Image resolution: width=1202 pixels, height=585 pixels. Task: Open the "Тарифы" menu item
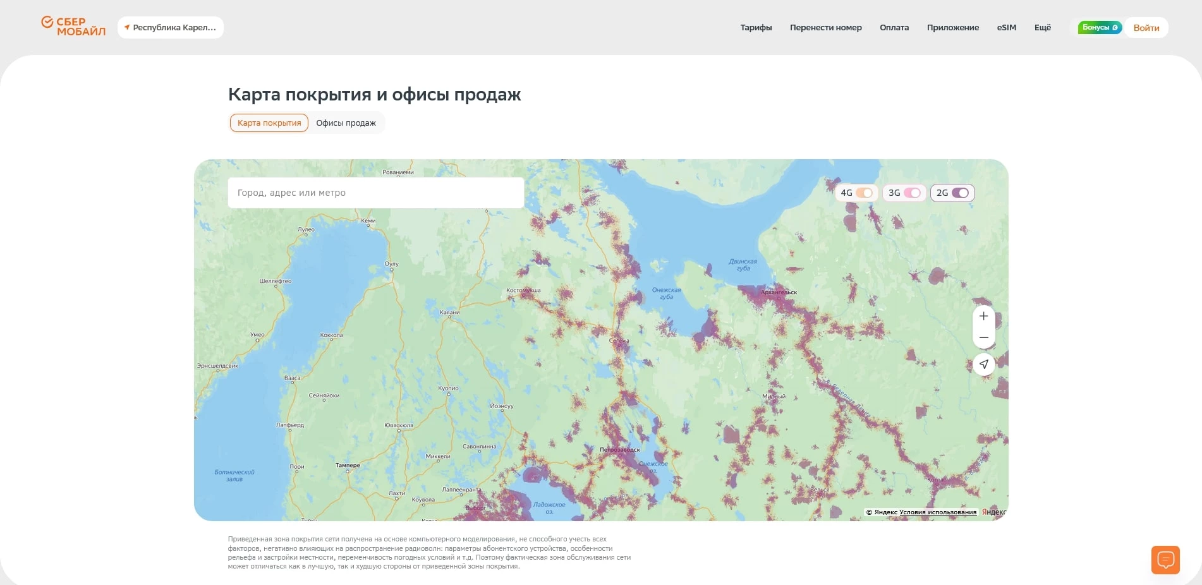click(756, 28)
